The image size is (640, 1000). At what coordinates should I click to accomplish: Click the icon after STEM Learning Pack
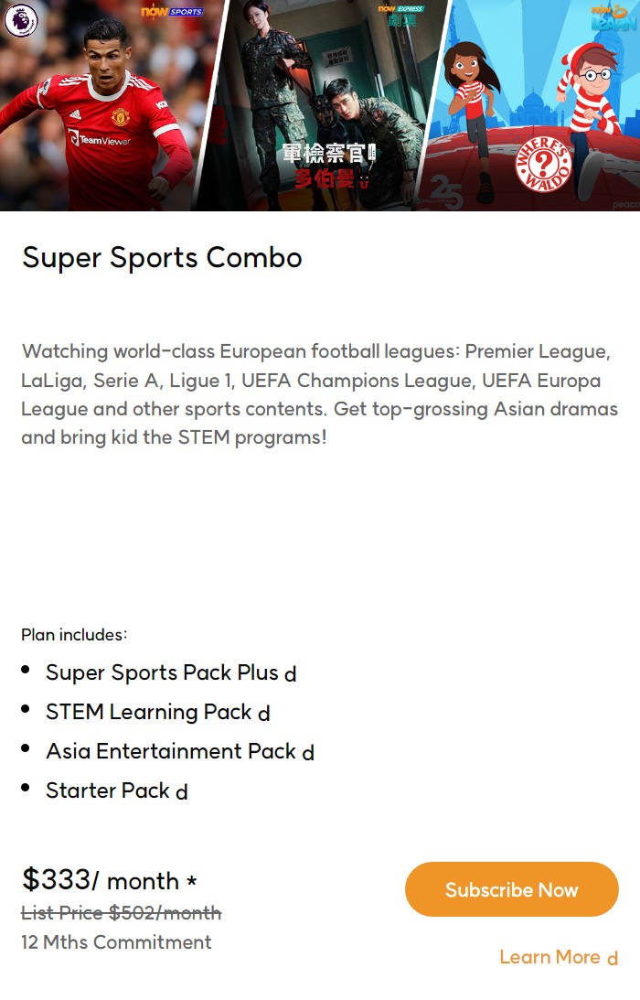point(264,714)
